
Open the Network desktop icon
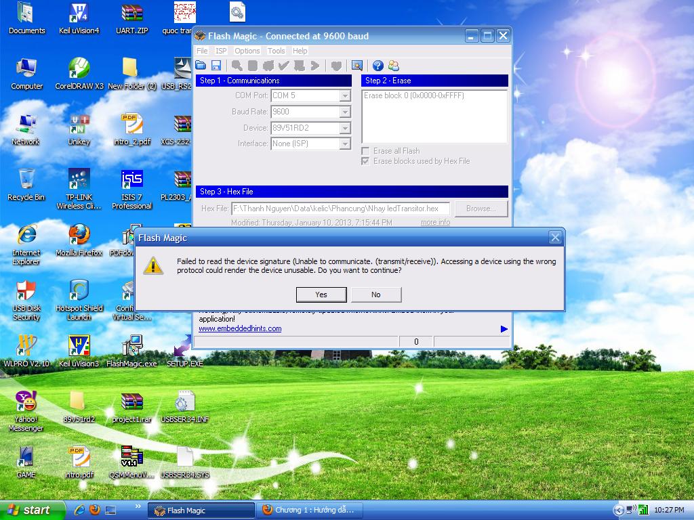pyautogui.click(x=26, y=129)
